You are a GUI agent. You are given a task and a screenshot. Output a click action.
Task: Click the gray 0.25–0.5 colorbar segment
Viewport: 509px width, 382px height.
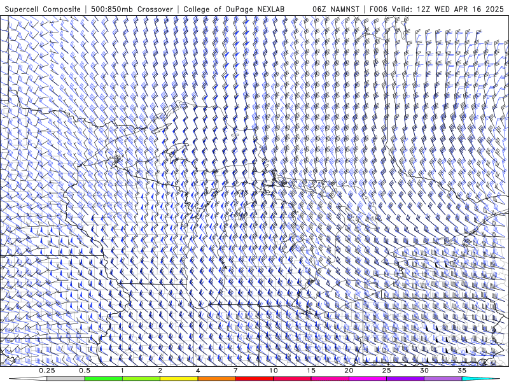tap(66, 379)
